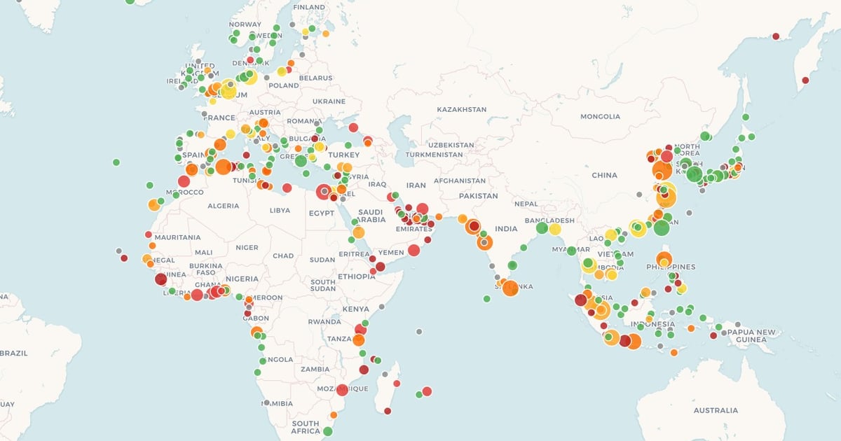Click the Belarus country label
This screenshot has width=841, height=441.
tap(315, 78)
